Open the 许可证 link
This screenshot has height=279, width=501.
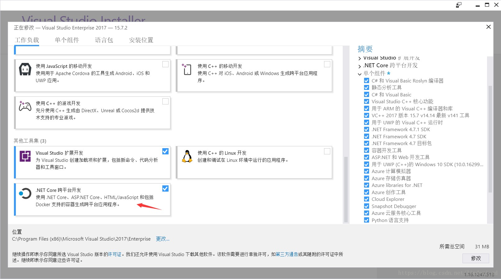click(115, 254)
